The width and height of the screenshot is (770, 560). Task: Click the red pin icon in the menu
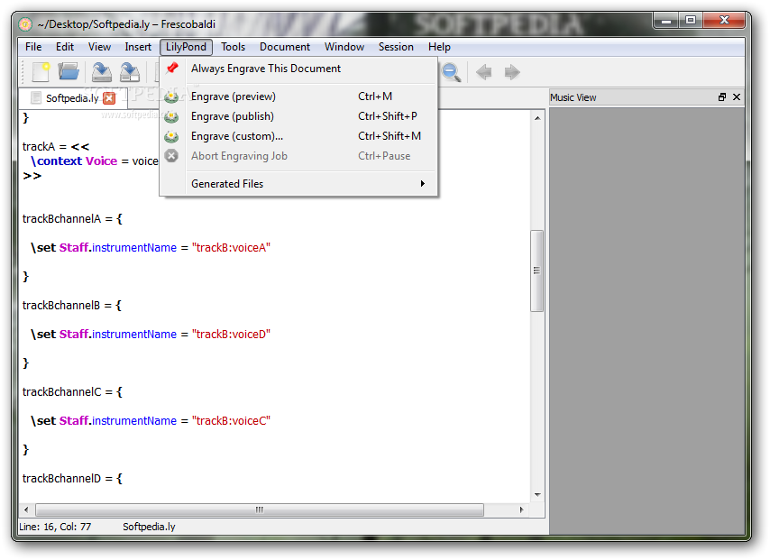pos(172,69)
